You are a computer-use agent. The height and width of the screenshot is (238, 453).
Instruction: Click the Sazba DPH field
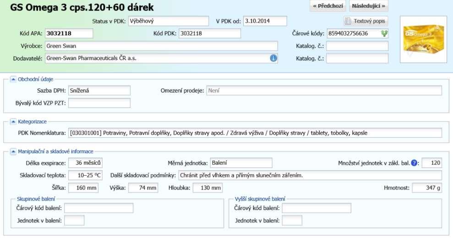(x=99, y=91)
